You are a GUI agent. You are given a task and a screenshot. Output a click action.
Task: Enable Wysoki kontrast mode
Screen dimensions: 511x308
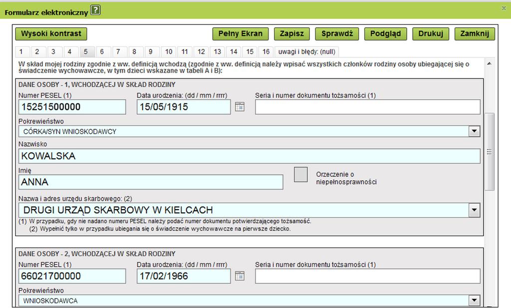point(51,33)
